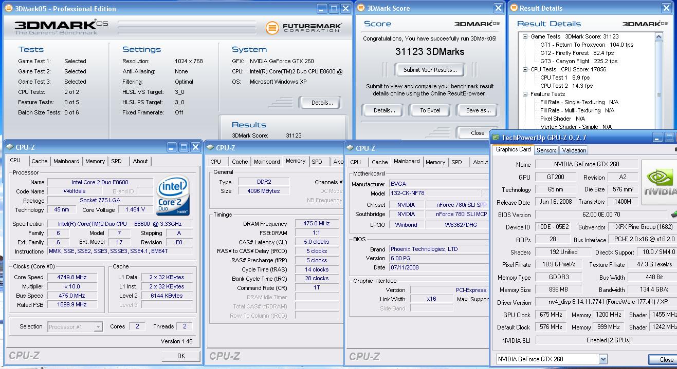
Task: Switch to Validation tab in GPU-Z
Action: (x=574, y=150)
